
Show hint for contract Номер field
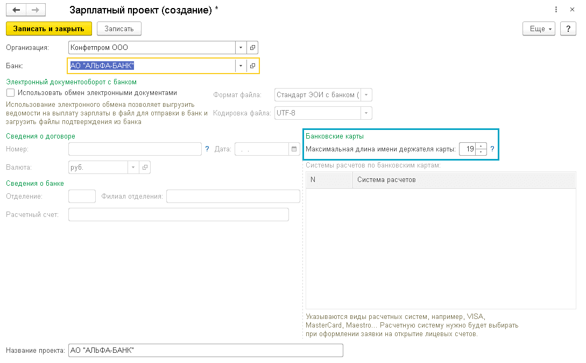[207, 149]
